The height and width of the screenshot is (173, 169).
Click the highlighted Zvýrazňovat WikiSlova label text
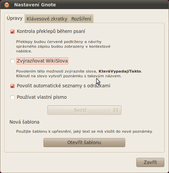click(x=42, y=61)
